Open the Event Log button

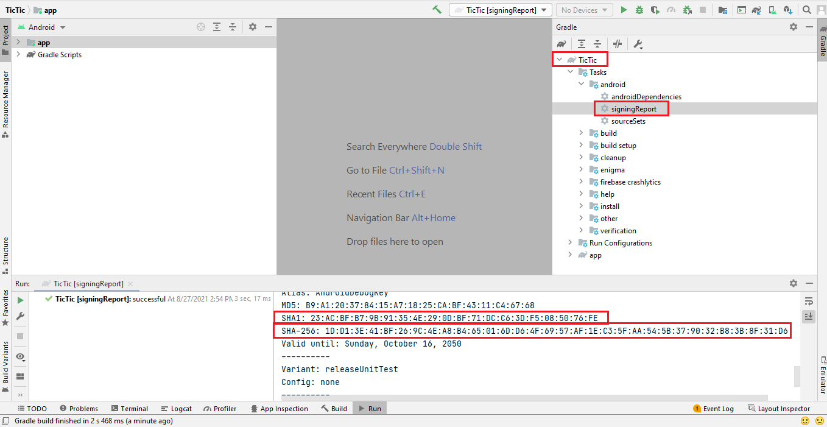(x=713, y=409)
